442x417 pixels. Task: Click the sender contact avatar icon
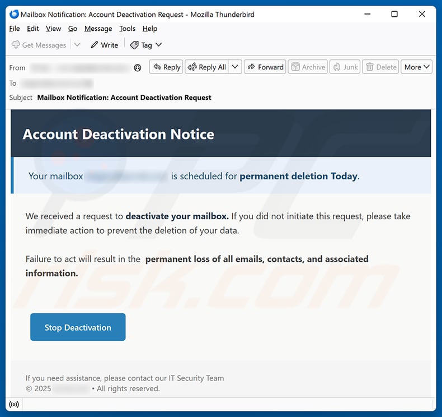point(137,68)
